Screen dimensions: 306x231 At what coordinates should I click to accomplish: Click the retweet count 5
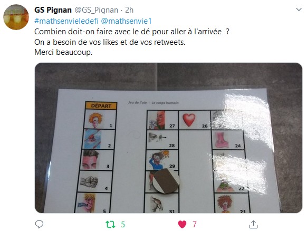click(123, 225)
